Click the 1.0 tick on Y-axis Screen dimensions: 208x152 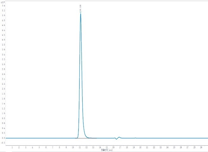click(3, 113)
